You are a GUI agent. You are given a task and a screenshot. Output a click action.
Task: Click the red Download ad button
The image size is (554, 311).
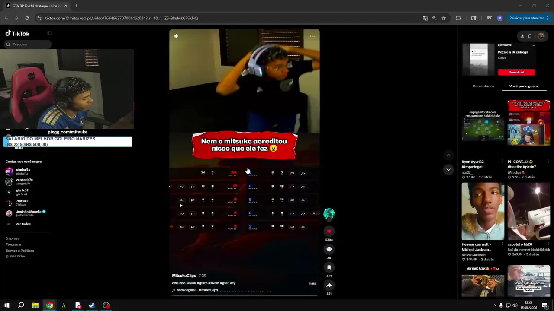[x=516, y=72]
